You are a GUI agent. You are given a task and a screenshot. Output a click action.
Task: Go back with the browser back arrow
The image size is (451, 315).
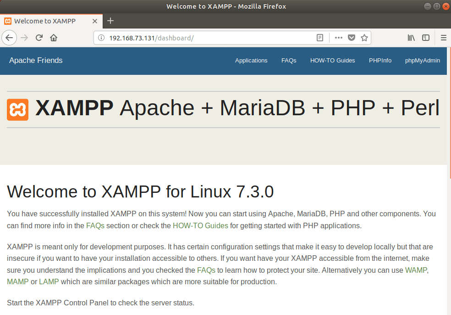[x=9, y=38]
